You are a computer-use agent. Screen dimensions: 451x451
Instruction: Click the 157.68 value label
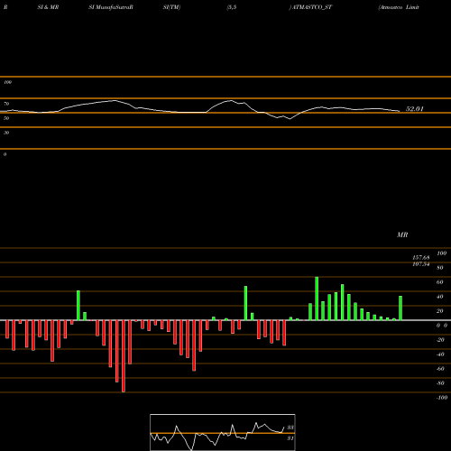(x=421, y=258)
